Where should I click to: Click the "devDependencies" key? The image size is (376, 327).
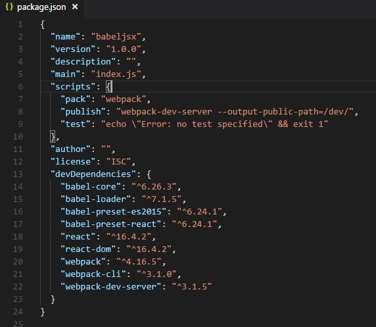coord(93,174)
